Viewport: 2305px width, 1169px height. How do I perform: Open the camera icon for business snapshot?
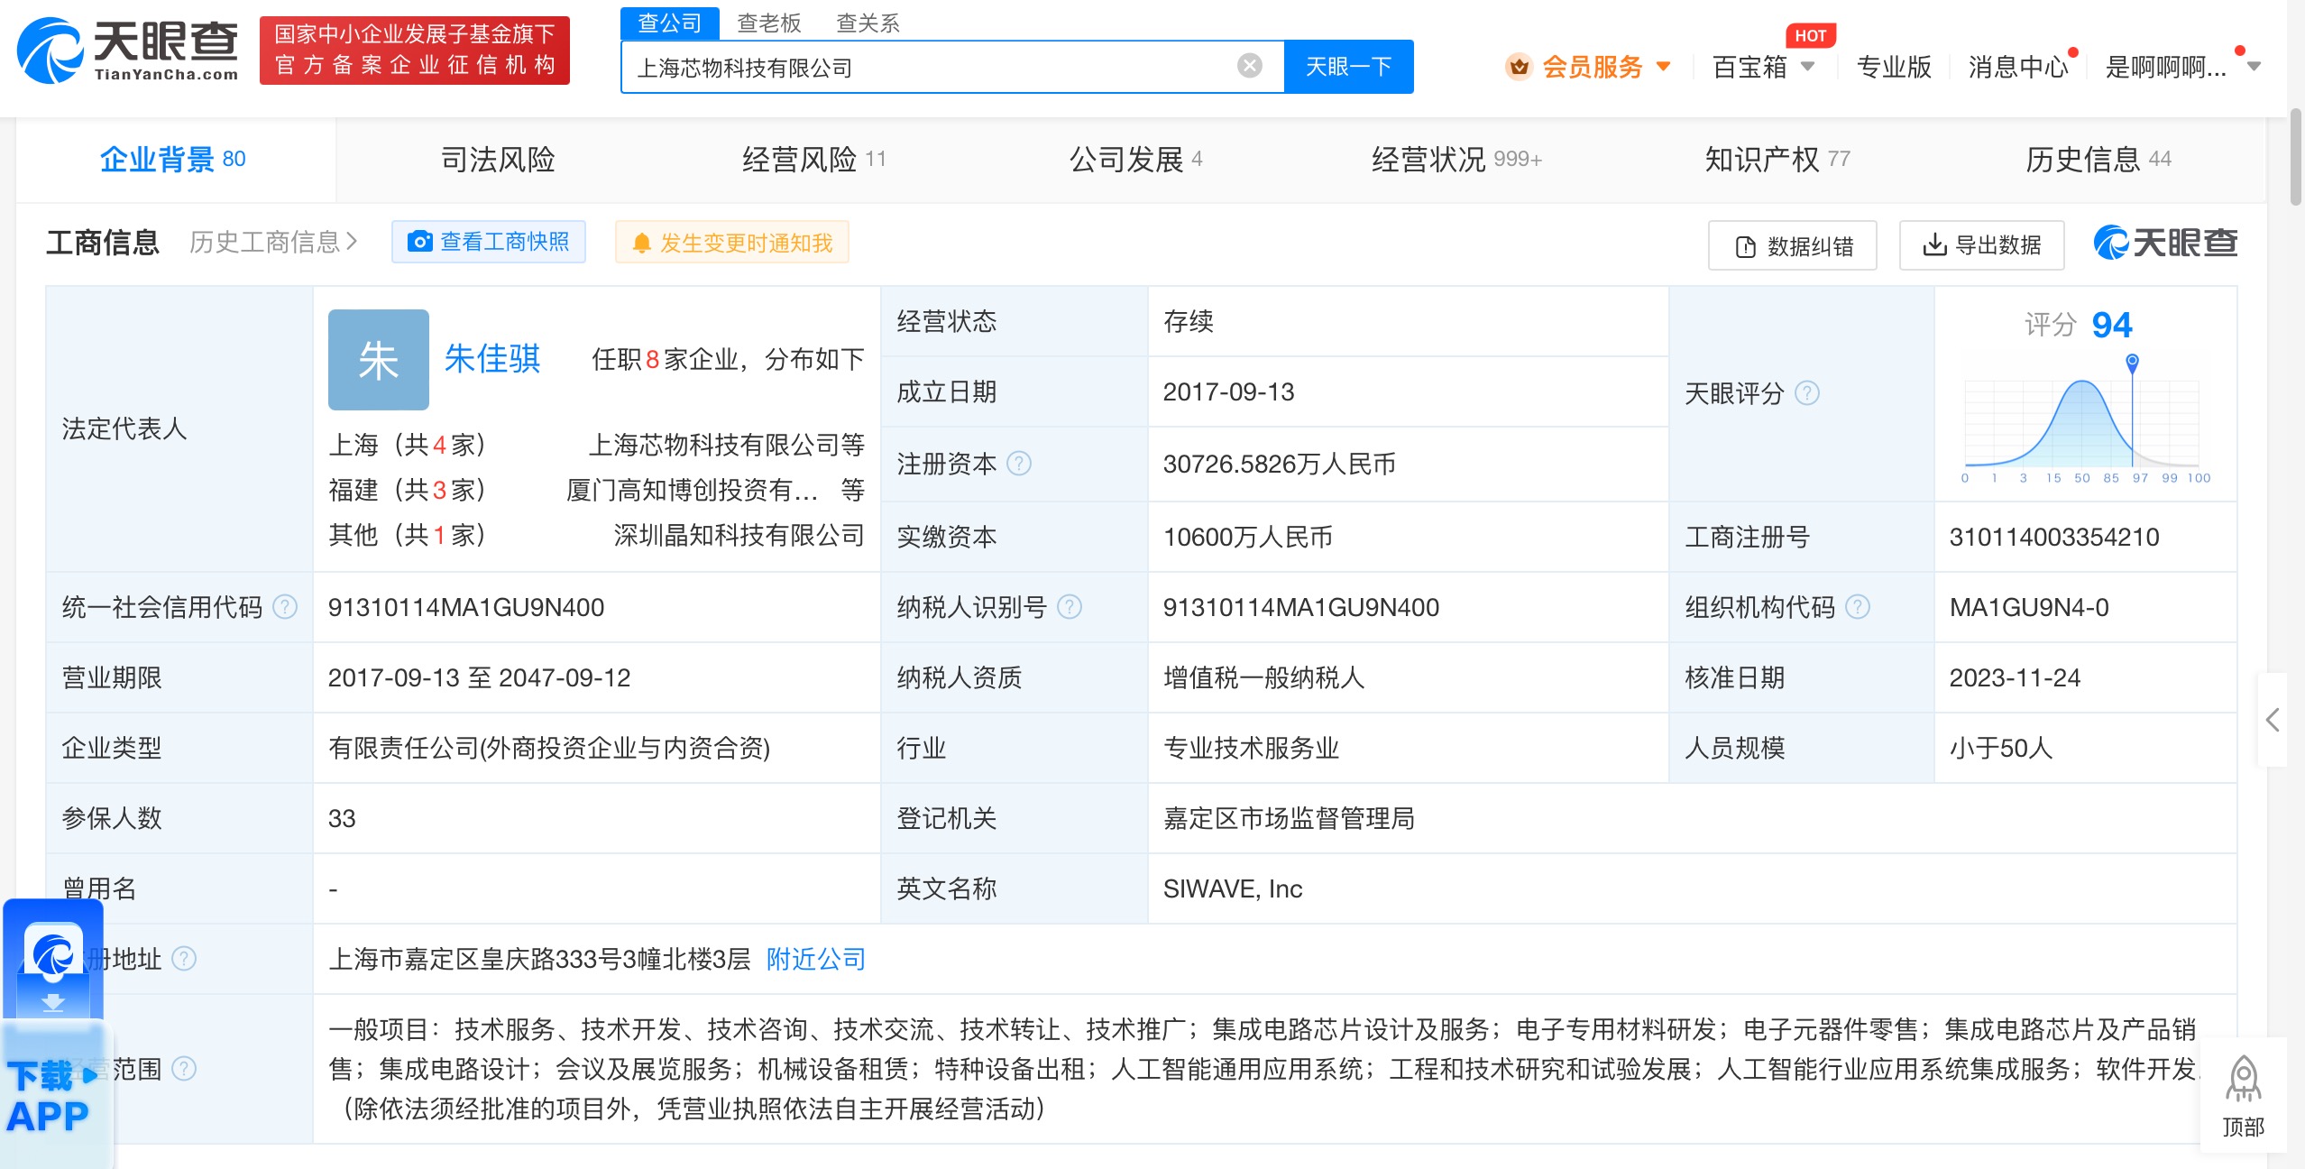coord(419,242)
